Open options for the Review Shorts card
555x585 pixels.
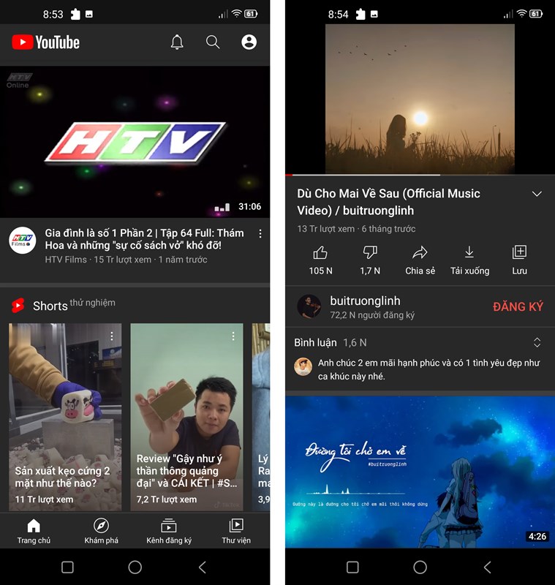(233, 336)
